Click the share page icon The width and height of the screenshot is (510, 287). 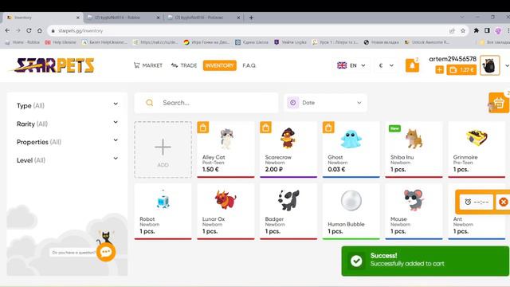(452, 30)
